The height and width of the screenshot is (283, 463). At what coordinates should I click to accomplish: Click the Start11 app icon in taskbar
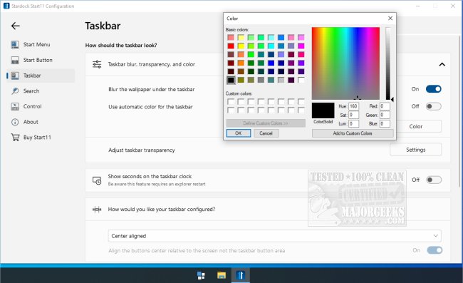[x=240, y=275]
